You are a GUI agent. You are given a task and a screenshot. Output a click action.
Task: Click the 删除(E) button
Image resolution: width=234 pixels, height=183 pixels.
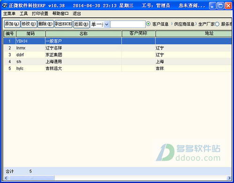click(x=45, y=24)
